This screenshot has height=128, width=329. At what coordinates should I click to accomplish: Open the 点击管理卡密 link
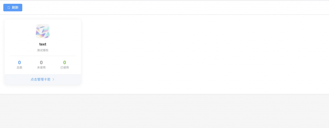pos(40,79)
